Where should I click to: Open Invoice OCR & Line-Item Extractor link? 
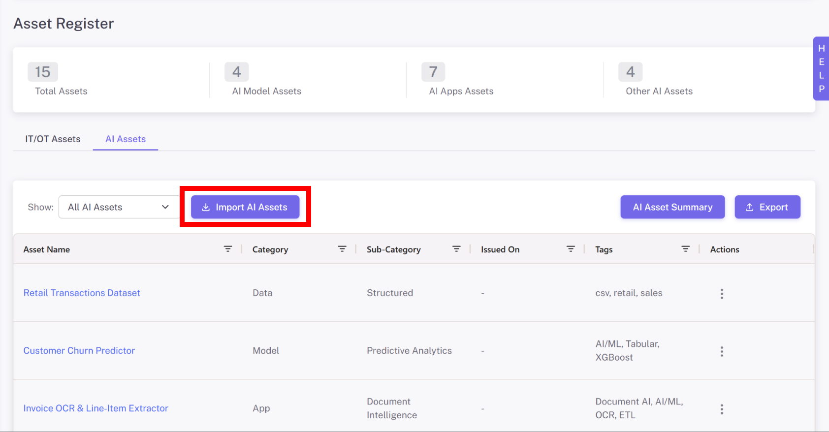pyautogui.click(x=96, y=408)
